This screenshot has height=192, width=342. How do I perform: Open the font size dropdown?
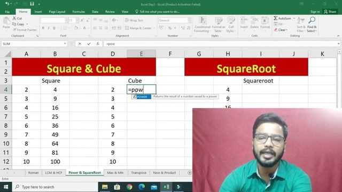tap(77, 20)
